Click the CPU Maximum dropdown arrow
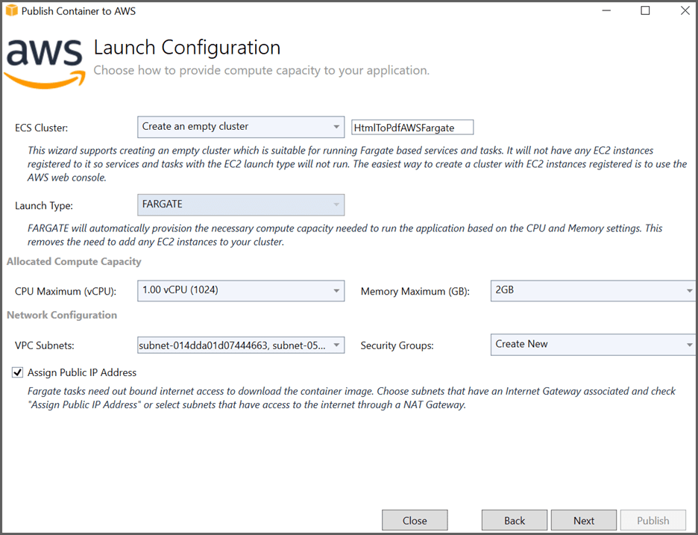The height and width of the screenshot is (535, 698). click(x=337, y=290)
